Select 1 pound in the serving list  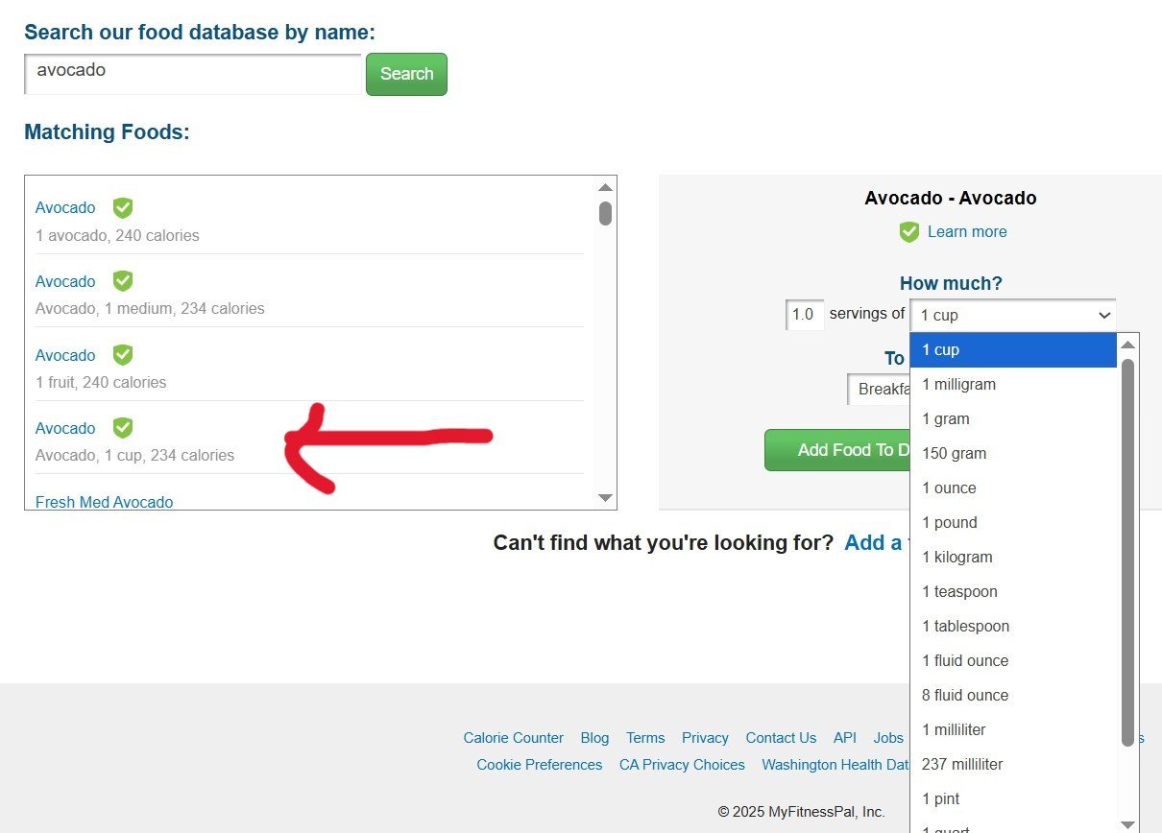[x=1013, y=522]
